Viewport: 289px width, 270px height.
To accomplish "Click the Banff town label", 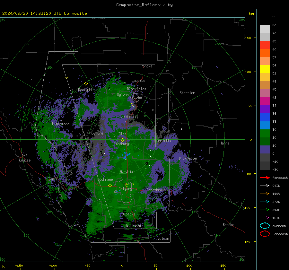I will pyautogui.click(x=53, y=179).
